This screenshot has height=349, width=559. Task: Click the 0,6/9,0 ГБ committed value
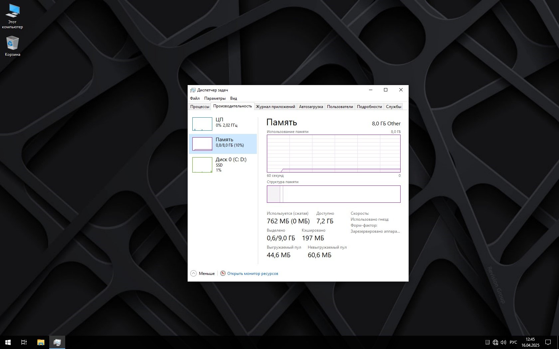point(281,238)
